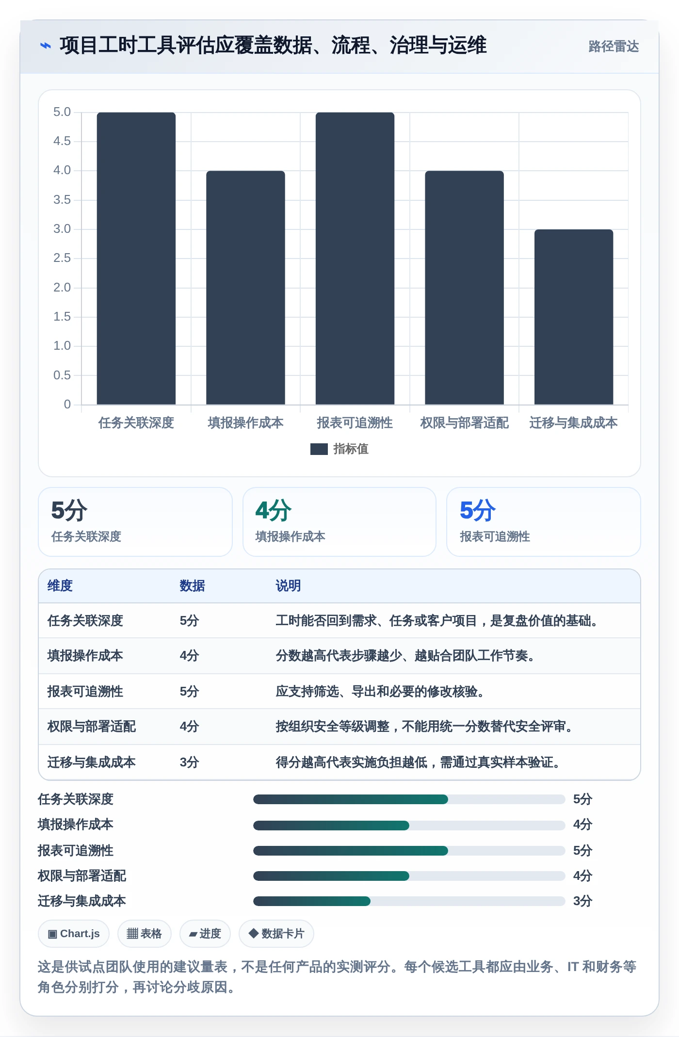The height and width of the screenshot is (1037, 679).
Task: Click the 填报操作成本 chart bar
Action: coord(245,288)
